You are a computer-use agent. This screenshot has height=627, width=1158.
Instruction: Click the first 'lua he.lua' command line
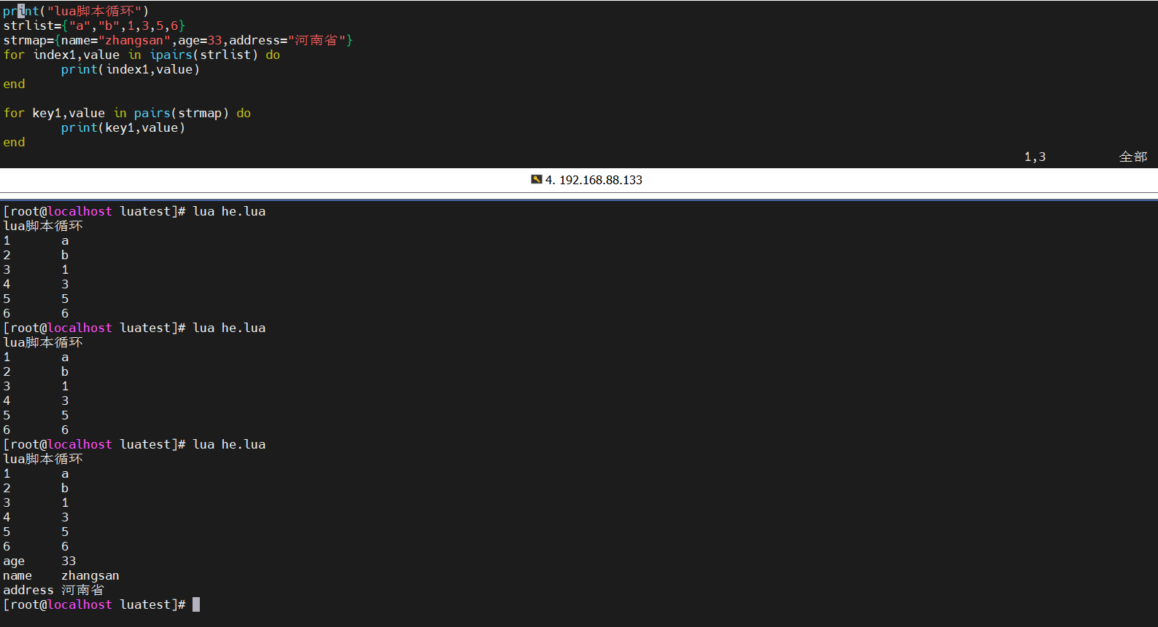[134, 211]
